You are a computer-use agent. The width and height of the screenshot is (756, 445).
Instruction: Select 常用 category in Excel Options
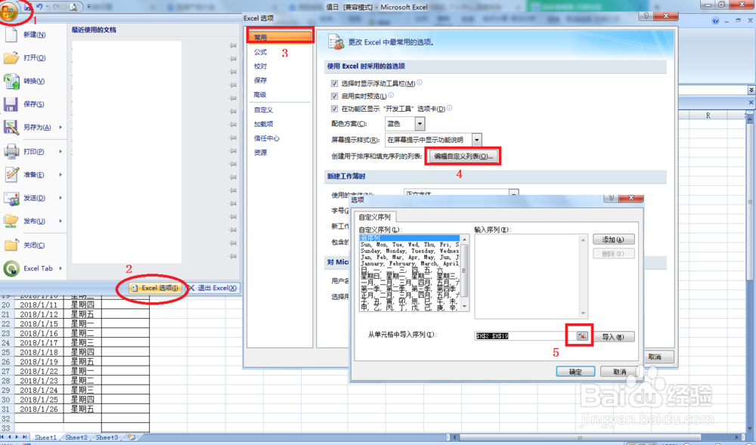click(280, 37)
